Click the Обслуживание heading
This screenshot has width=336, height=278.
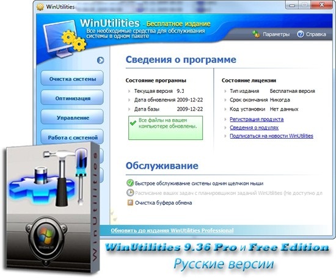pos(162,166)
